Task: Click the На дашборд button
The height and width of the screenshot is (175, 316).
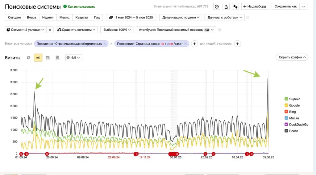Action: (255, 6)
